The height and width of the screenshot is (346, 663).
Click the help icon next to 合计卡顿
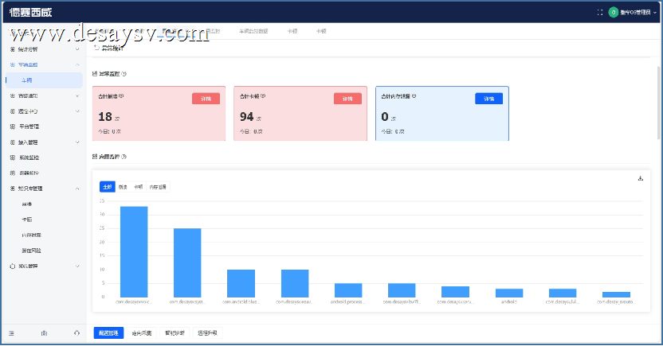point(263,95)
